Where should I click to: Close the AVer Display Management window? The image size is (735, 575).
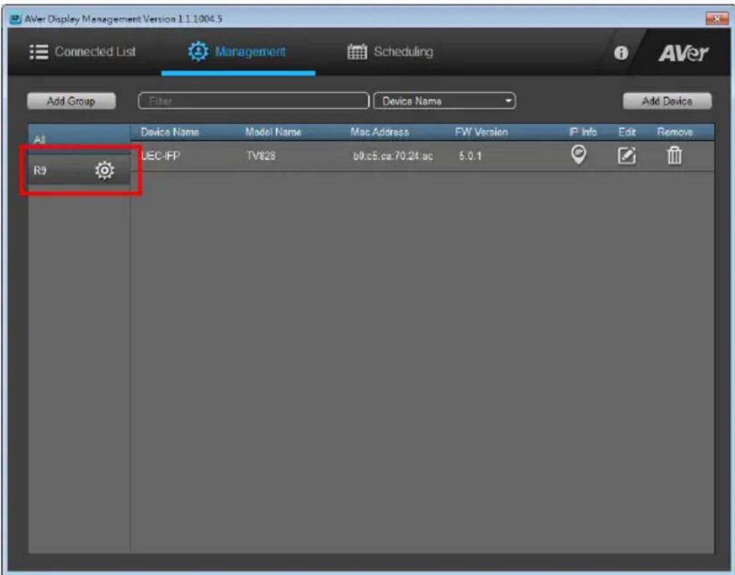pyautogui.click(x=716, y=19)
